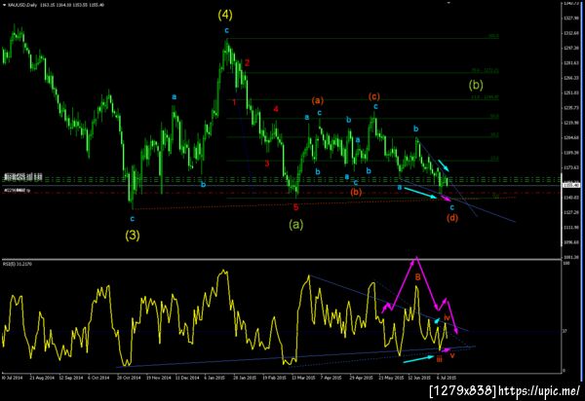Select the yellow (3) wave label
This screenshot has width=585, height=401.
click(x=133, y=235)
